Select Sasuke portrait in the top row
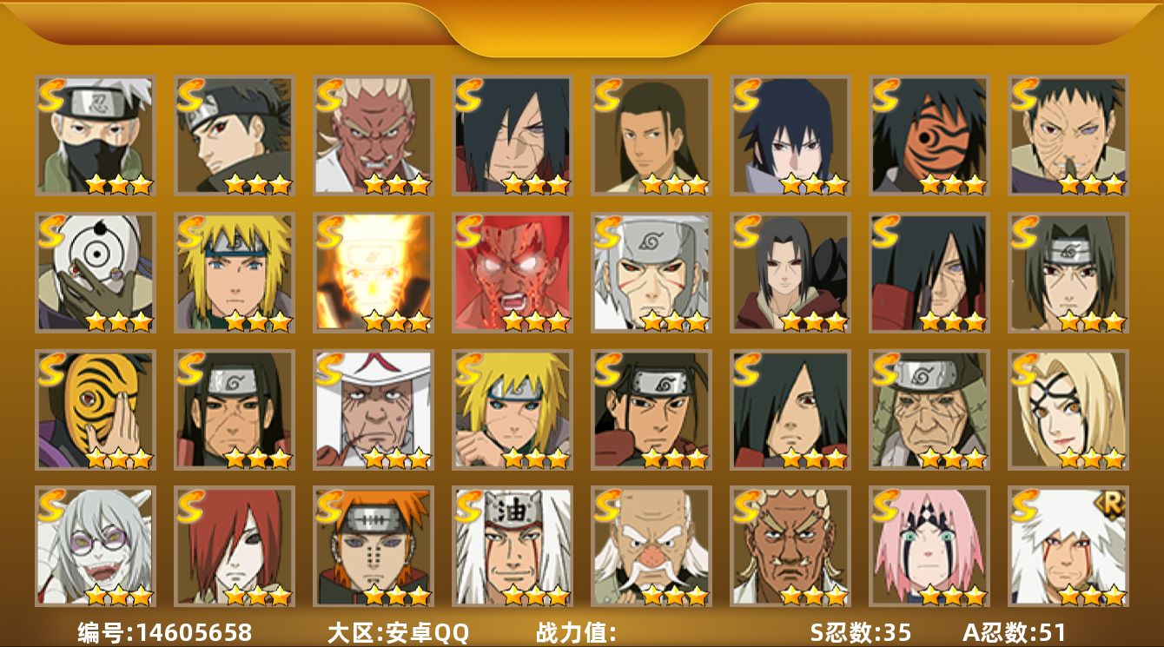 (790, 135)
